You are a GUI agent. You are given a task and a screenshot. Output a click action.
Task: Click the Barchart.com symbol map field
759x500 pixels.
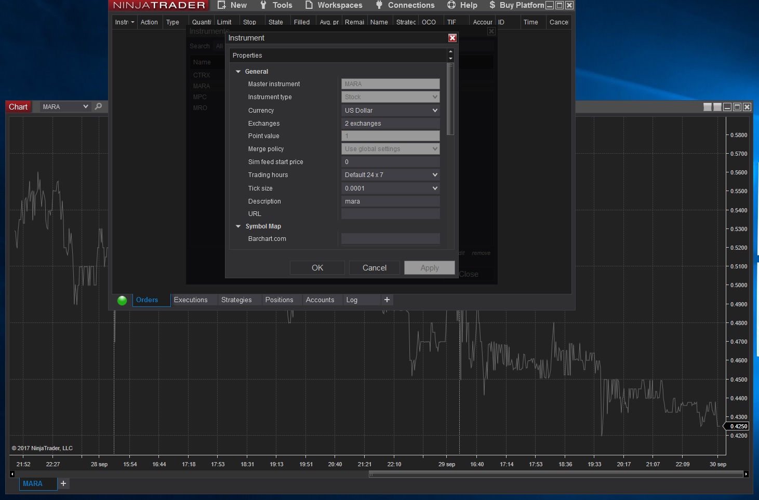pos(391,239)
